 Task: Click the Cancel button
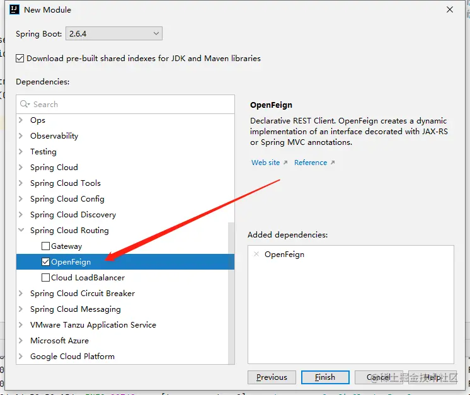[379, 377]
